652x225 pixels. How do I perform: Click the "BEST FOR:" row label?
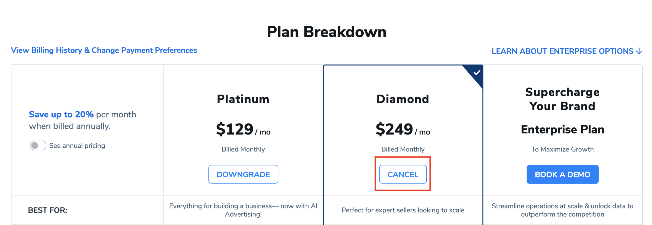(48, 210)
